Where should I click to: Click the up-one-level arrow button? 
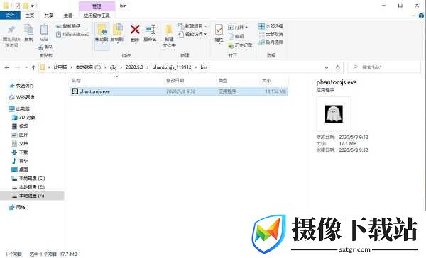coord(33,67)
